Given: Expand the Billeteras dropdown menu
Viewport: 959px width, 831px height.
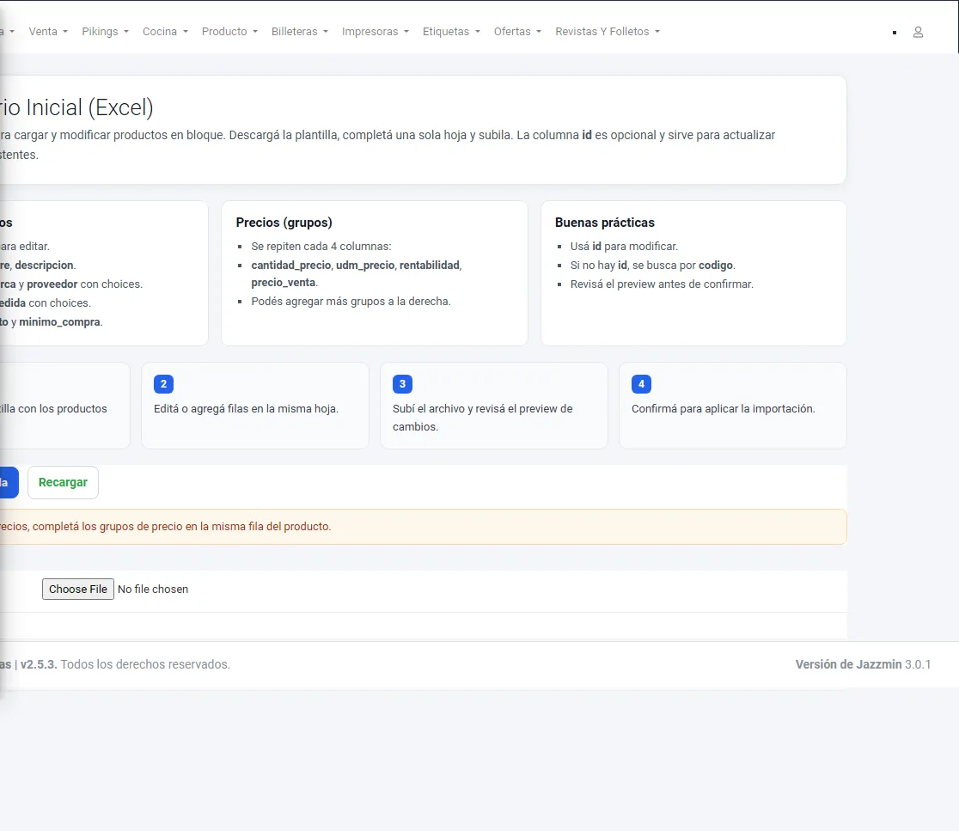Looking at the screenshot, I should pyautogui.click(x=300, y=32).
